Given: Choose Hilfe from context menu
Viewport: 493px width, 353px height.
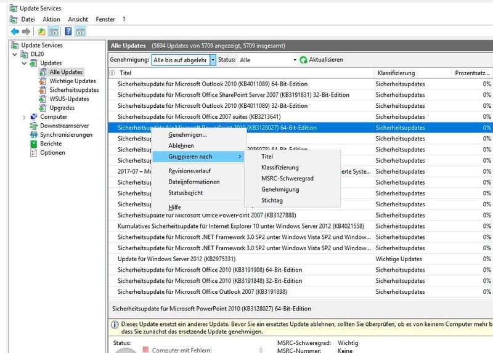Looking at the screenshot, I should (198, 208).
